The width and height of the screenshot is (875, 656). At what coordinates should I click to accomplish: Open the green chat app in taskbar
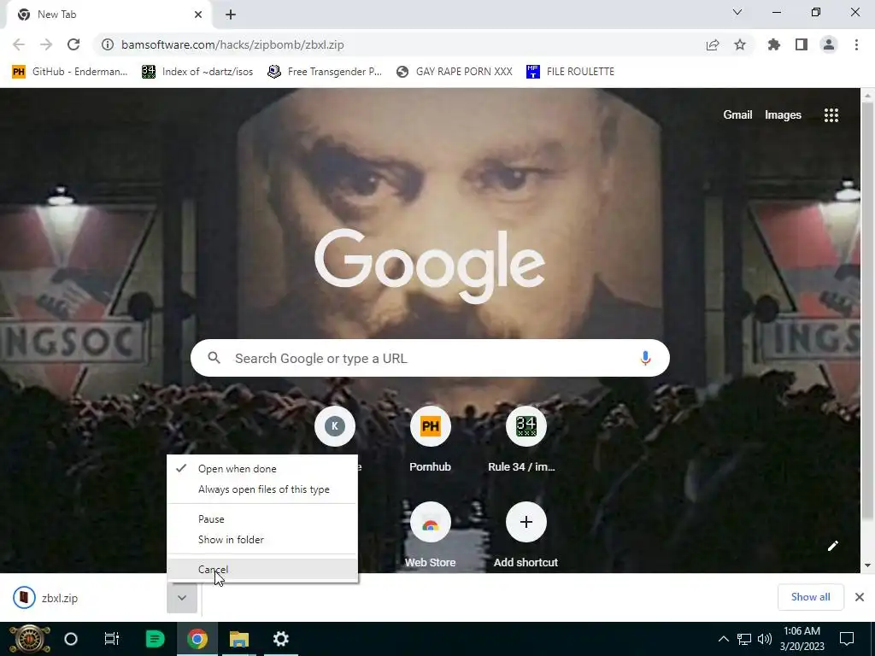155,639
